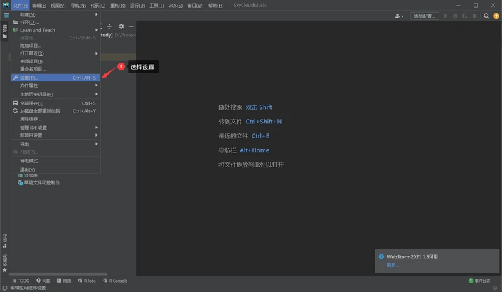Select the 外部库 external libraries node
Image resolution: width=502 pixels, height=292 pixels.
[28, 175]
